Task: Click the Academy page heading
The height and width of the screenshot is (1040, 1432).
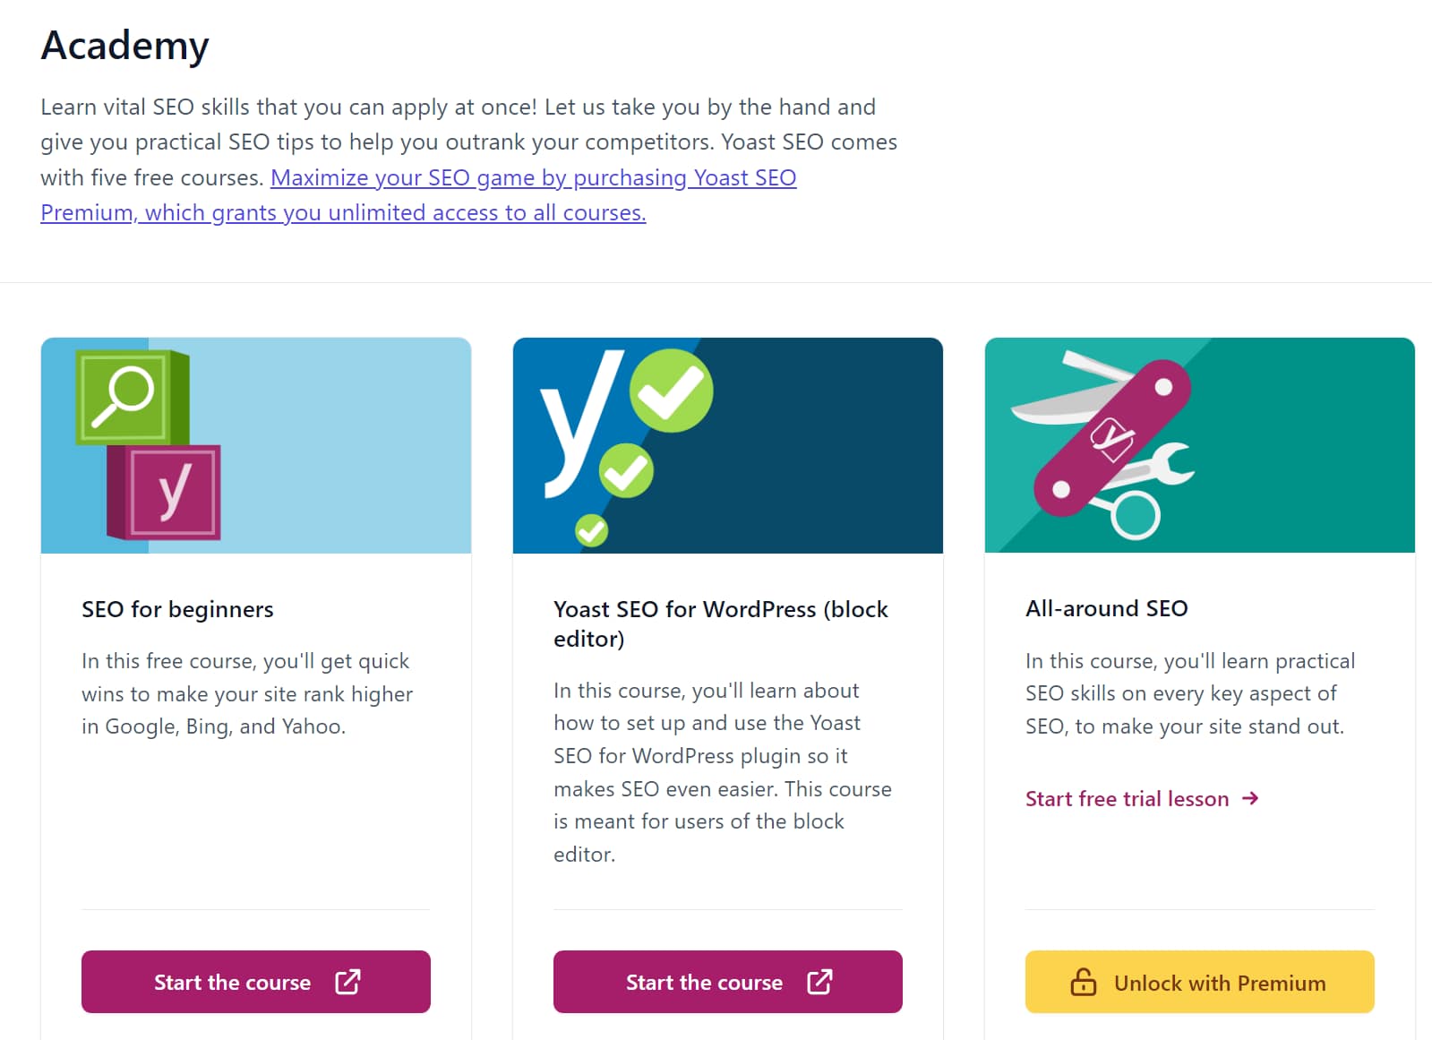Action: [x=124, y=45]
